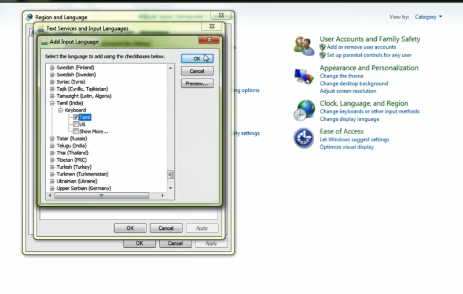
Task: Expand Swedish (Finland) tree node
Action: coord(52,68)
